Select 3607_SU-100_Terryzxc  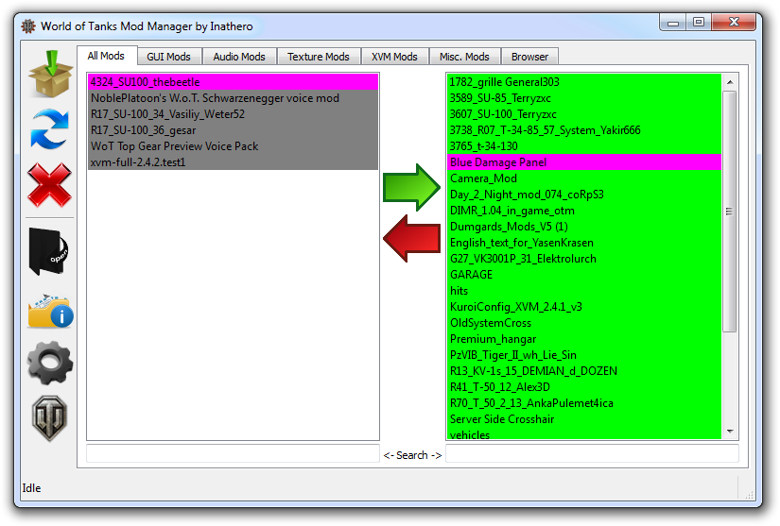click(584, 113)
